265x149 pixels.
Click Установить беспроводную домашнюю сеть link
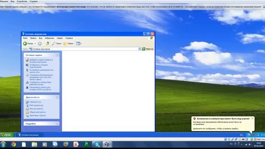point(41,77)
